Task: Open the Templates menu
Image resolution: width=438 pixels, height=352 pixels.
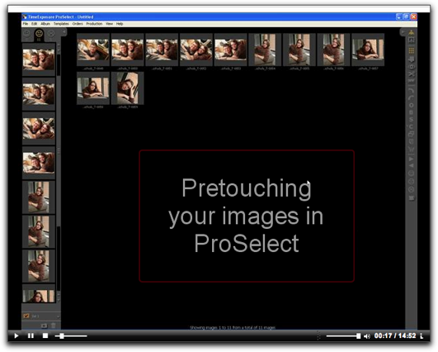Action: tap(61, 24)
